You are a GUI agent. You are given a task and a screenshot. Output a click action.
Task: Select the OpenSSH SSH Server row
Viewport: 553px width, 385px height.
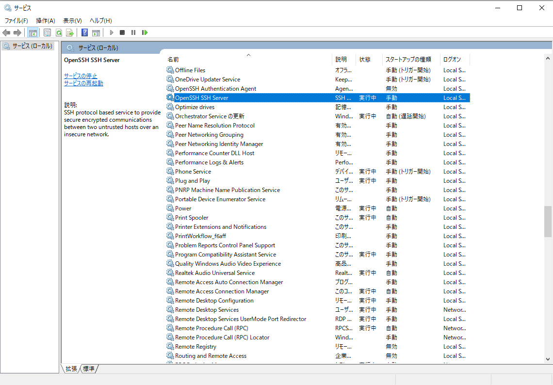[x=318, y=97]
